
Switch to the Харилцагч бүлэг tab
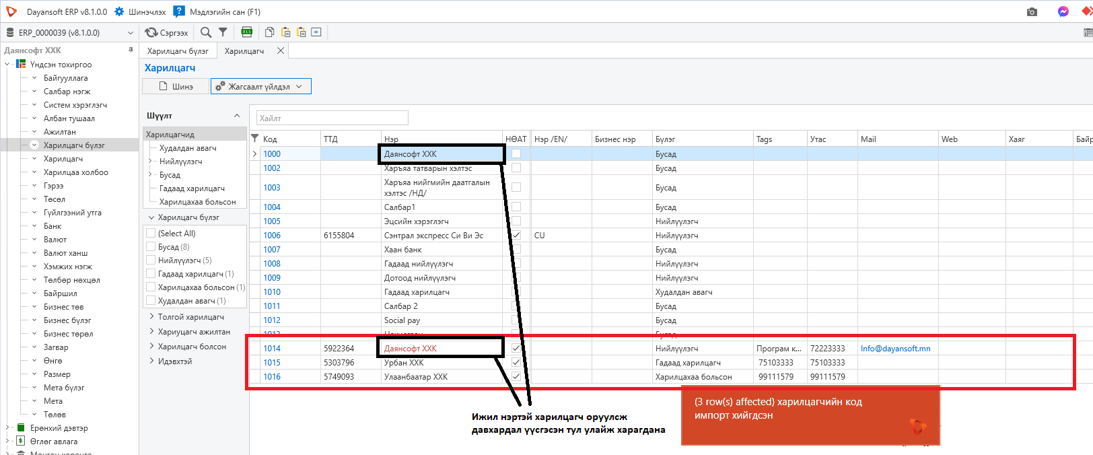tap(178, 51)
